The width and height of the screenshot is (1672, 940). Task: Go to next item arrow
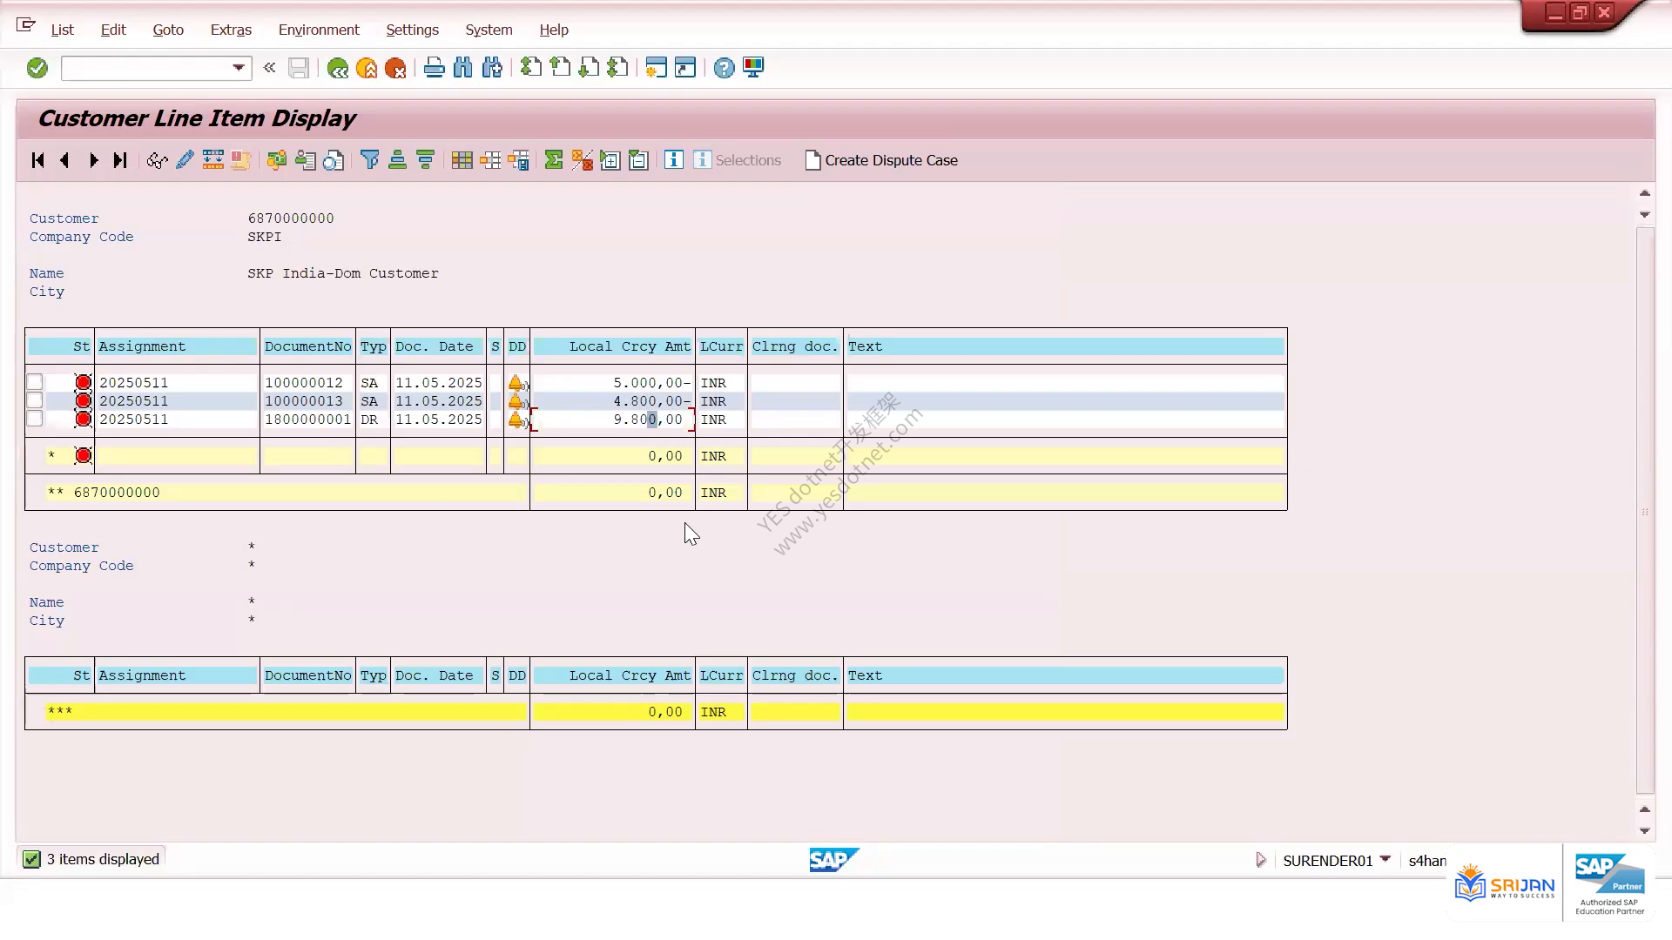tap(93, 160)
